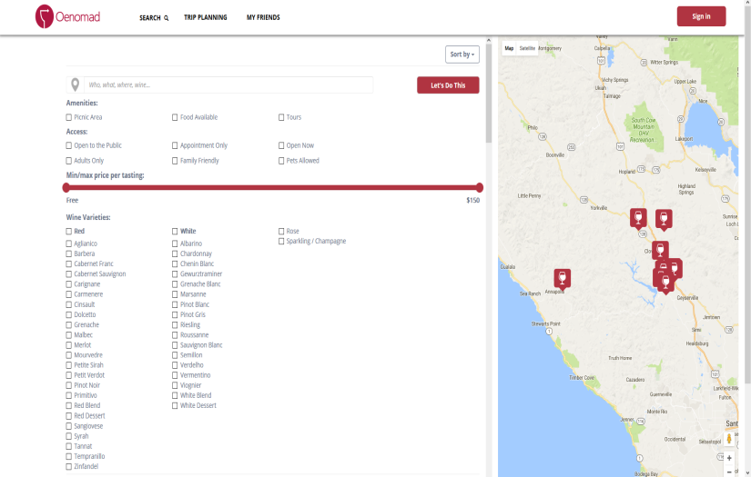Check the Gewurztraminer checkbox

(x=175, y=273)
